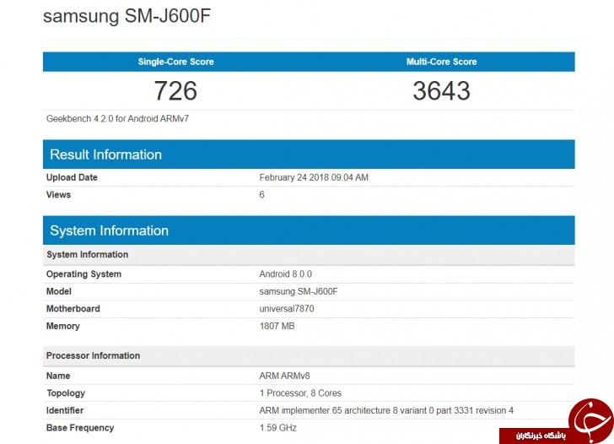Select the Memory label
The height and width of the screenshot is (444, 614).
pyautogui.click(x=63, y=326)
